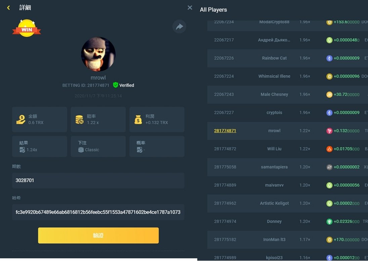Click the Ethereum icon in Rainbow Cat row
The height and width of the screenshot is (261, 368).
click(x=329, y=58)
